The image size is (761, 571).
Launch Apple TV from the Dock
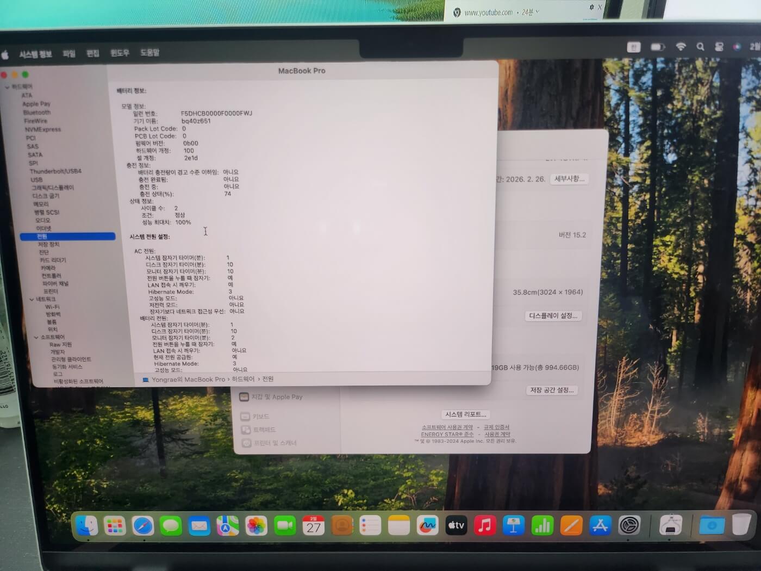tap(456, 526)
